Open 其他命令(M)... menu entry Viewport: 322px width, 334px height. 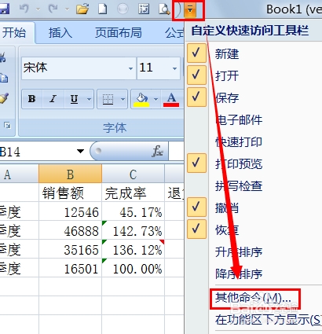pyautogui.click(x=254, y=298)
